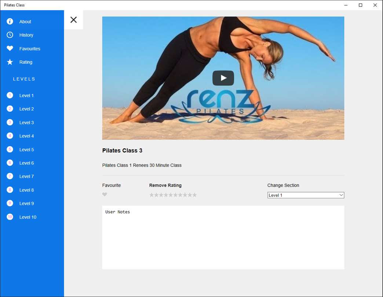Close the class detail panel with X
Image resolution: width=383 pixels, height=297 pixels.
[73, 20]
